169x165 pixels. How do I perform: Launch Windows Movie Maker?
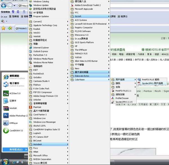click(x=49, y=63)
